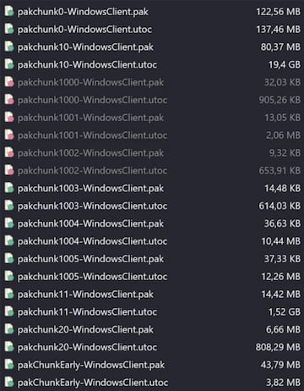Select the icon beside pakchunk1001-WindowsClient.utoc
The height and width of the screenshot is (391, 304).
9,135
